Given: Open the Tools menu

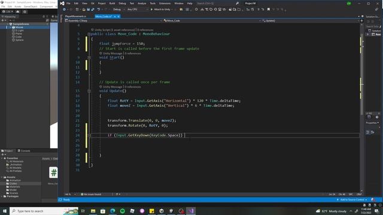Looking at the screenshot, I should [153, 4].
